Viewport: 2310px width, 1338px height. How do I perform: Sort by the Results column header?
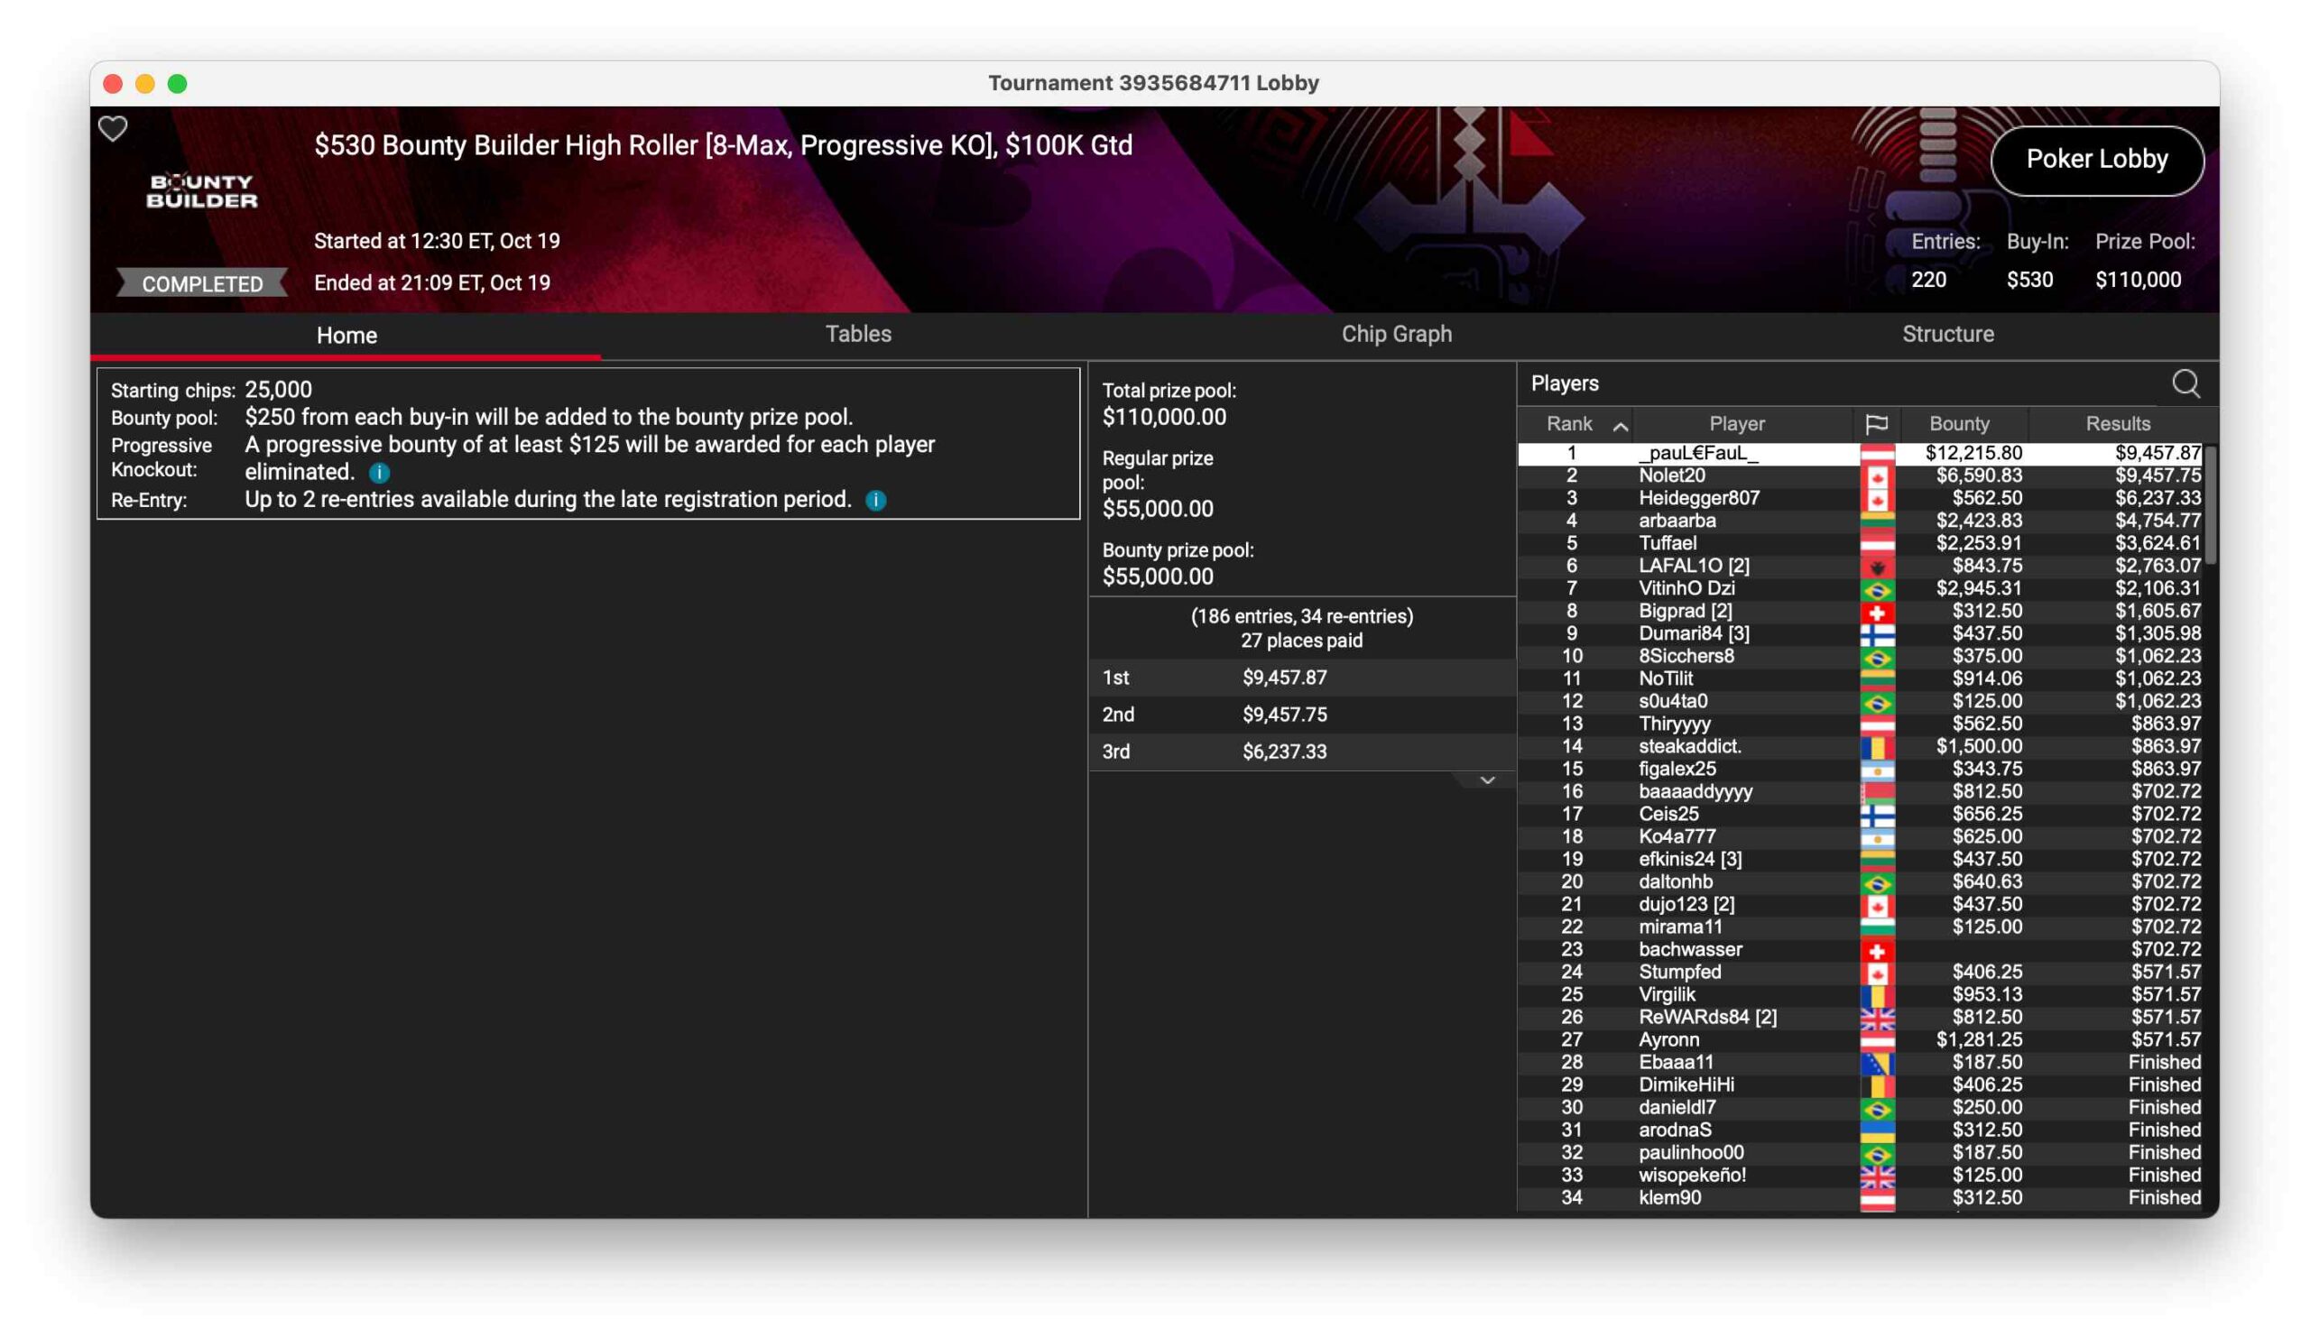tap(2117, 424)
